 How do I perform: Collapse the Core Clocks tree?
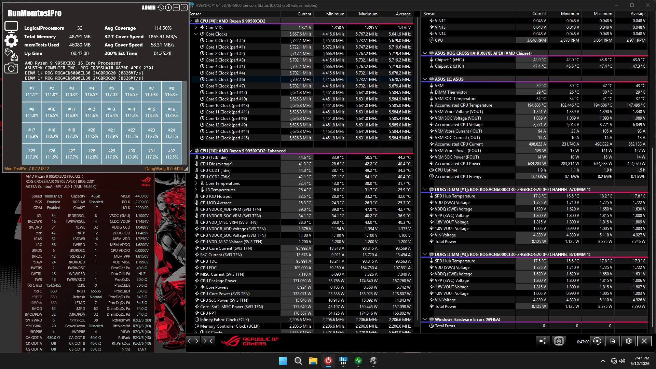[x=196, y=34]
